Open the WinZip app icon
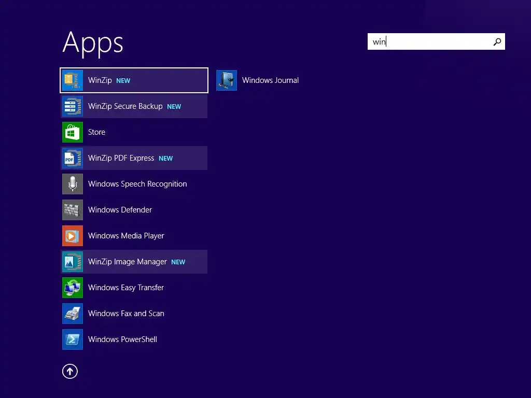 point(73,80)
